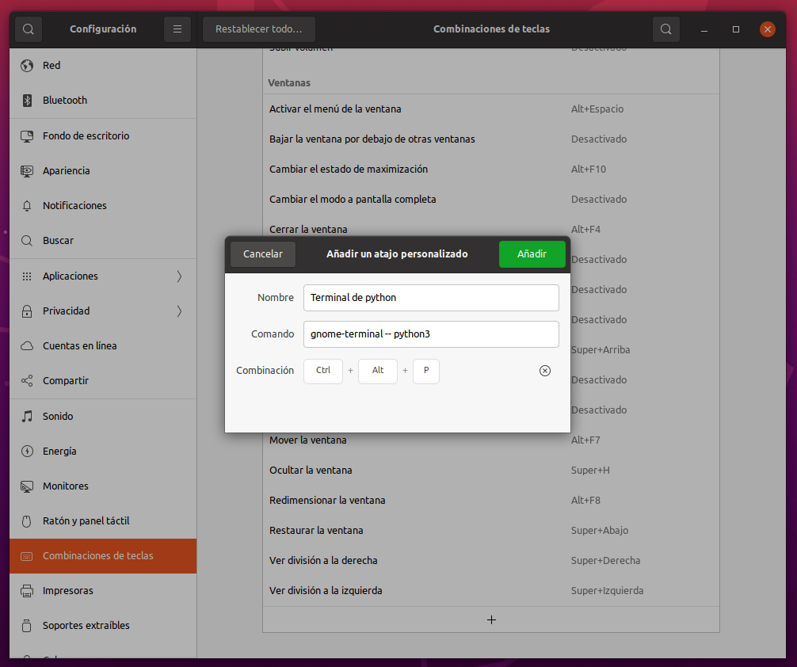797x667 pixels.
Task: Expand the Aplicaciones chevron arrow
Action: 179,276
